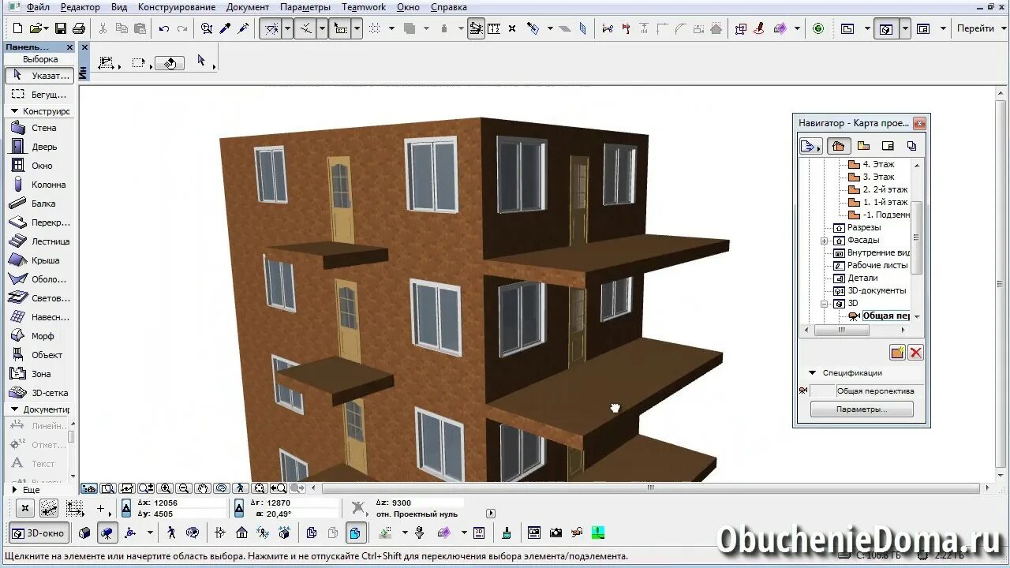Toggle the axonometric view cube button
Screen dimensions: 1010x568
coord(85,533)
